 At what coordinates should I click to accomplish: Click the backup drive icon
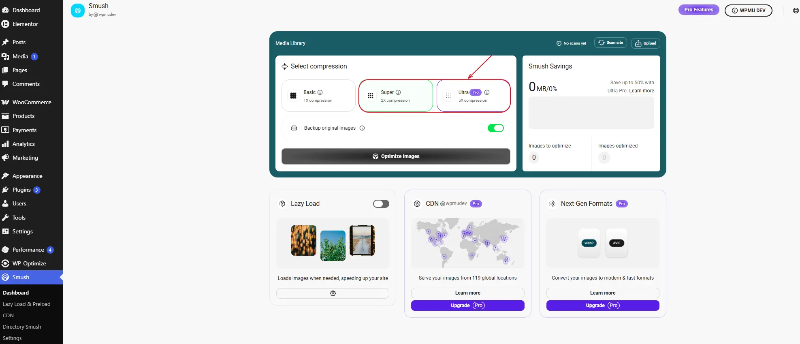[x=294, y=128]
